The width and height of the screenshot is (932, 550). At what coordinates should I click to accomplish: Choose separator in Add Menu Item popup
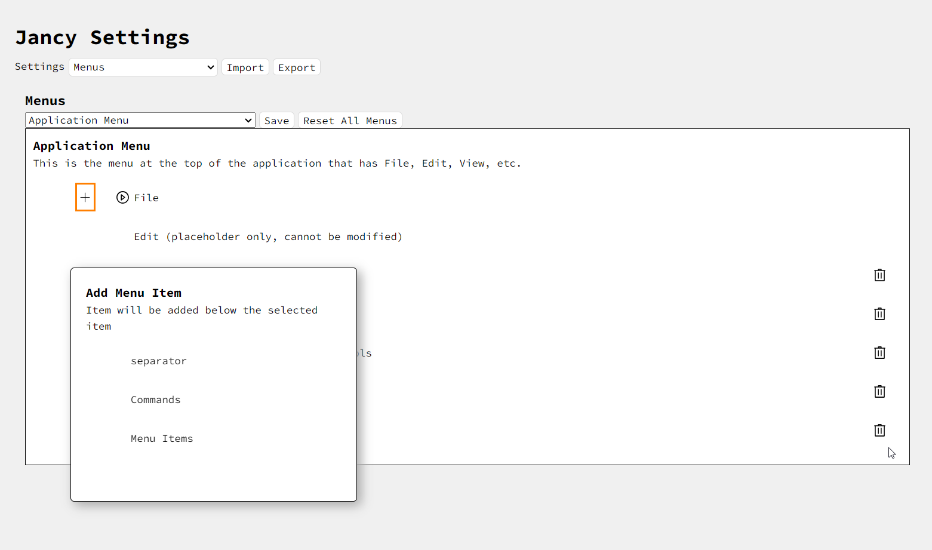pos(159,361)
